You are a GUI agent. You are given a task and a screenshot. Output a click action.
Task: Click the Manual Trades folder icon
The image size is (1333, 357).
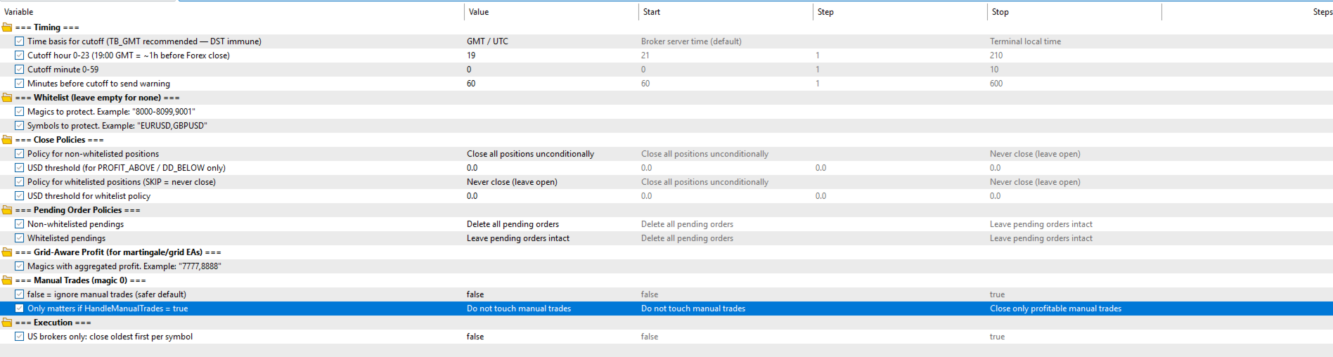pos(7,280)
